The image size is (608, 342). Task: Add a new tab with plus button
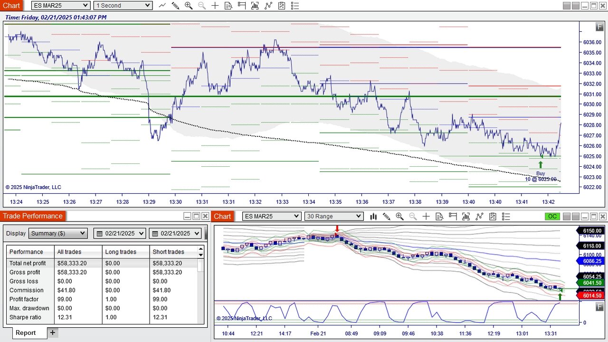tap(53, 332)
